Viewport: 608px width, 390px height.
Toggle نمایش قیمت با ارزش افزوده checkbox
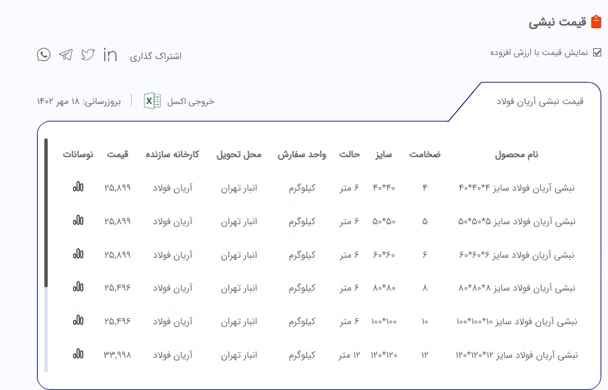coord(597,52)
